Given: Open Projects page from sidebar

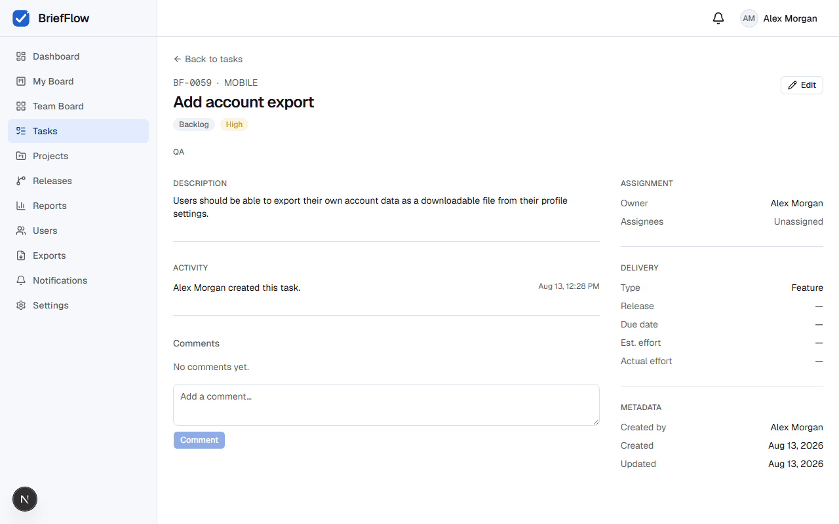Looking at the screenshot, I should coord(79,156).
